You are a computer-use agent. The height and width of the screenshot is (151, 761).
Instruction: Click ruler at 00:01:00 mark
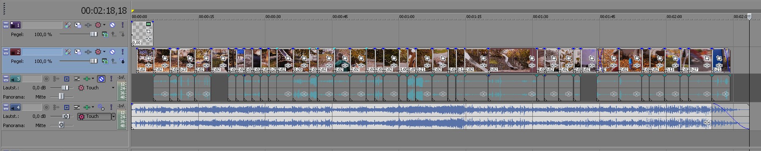coord(407,17)
